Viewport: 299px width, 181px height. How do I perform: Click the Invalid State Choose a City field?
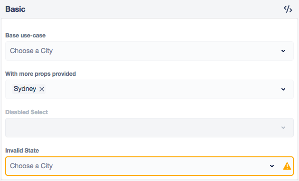(149, 166)
